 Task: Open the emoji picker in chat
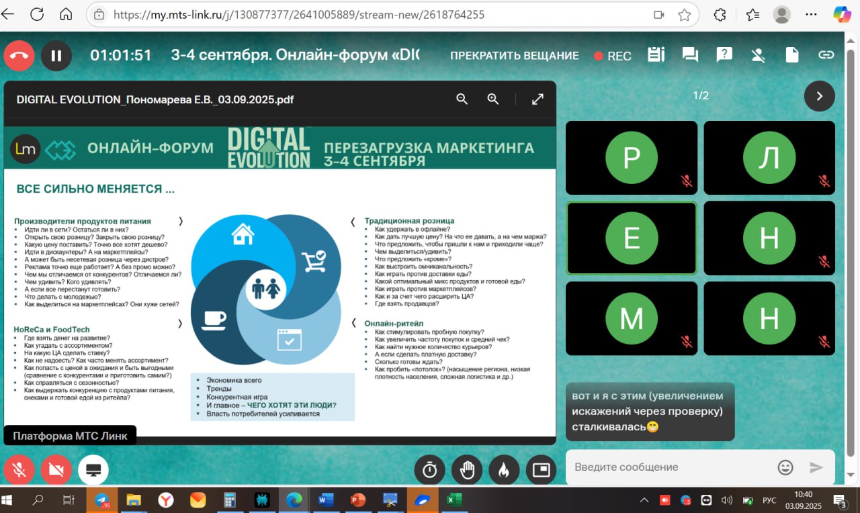[785, 467]
